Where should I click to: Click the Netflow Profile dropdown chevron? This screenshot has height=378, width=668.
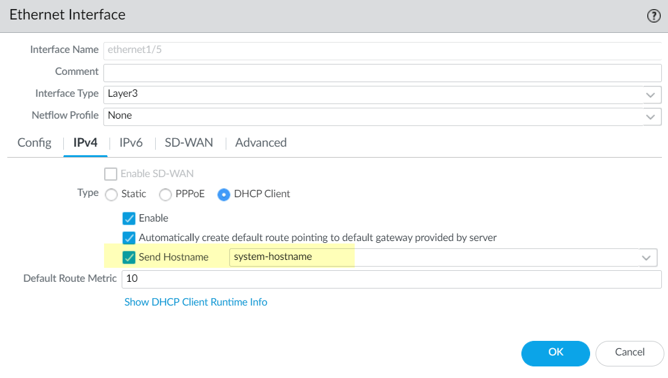[650, 116]
